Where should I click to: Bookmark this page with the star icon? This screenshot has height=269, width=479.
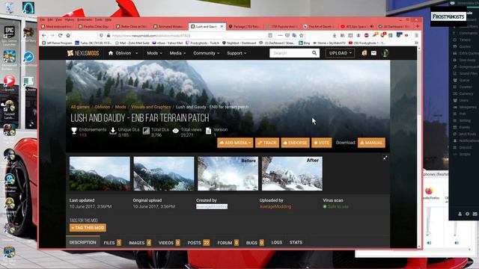(301, 35)
